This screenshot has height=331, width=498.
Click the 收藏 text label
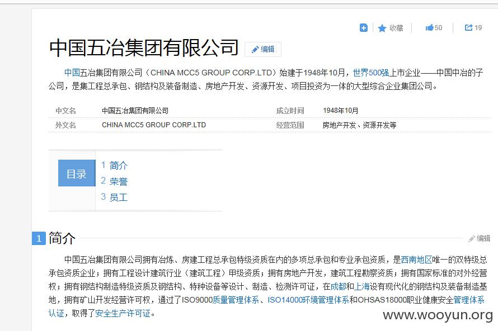(x=396, y=28)
